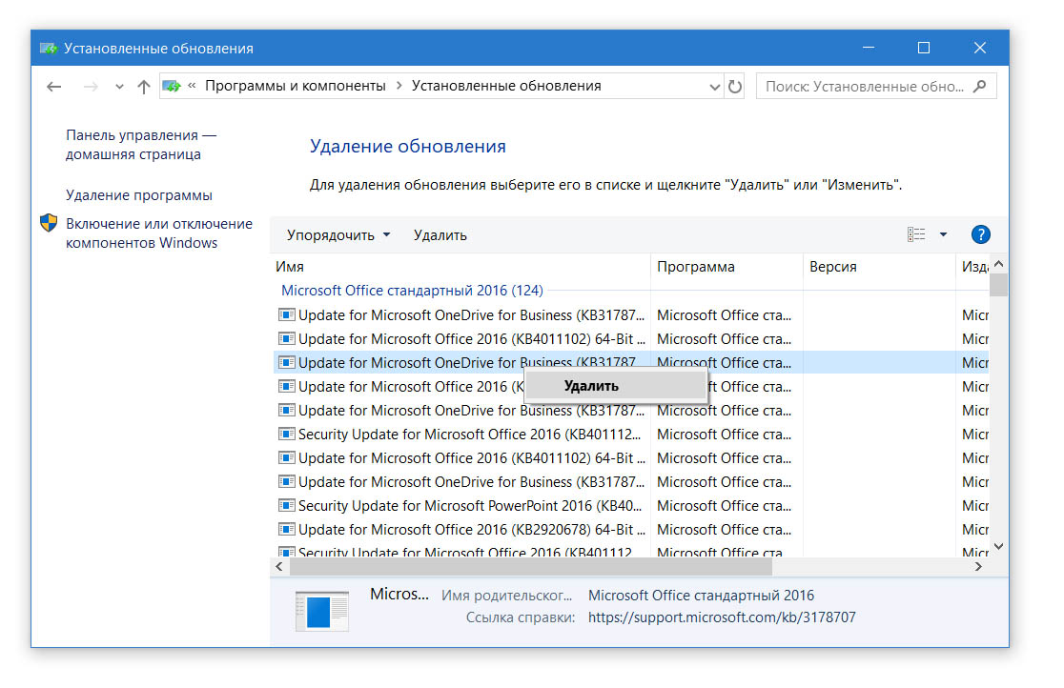
Task: Open Включение или отключение компонентов Windows
Action: [159, 233]
